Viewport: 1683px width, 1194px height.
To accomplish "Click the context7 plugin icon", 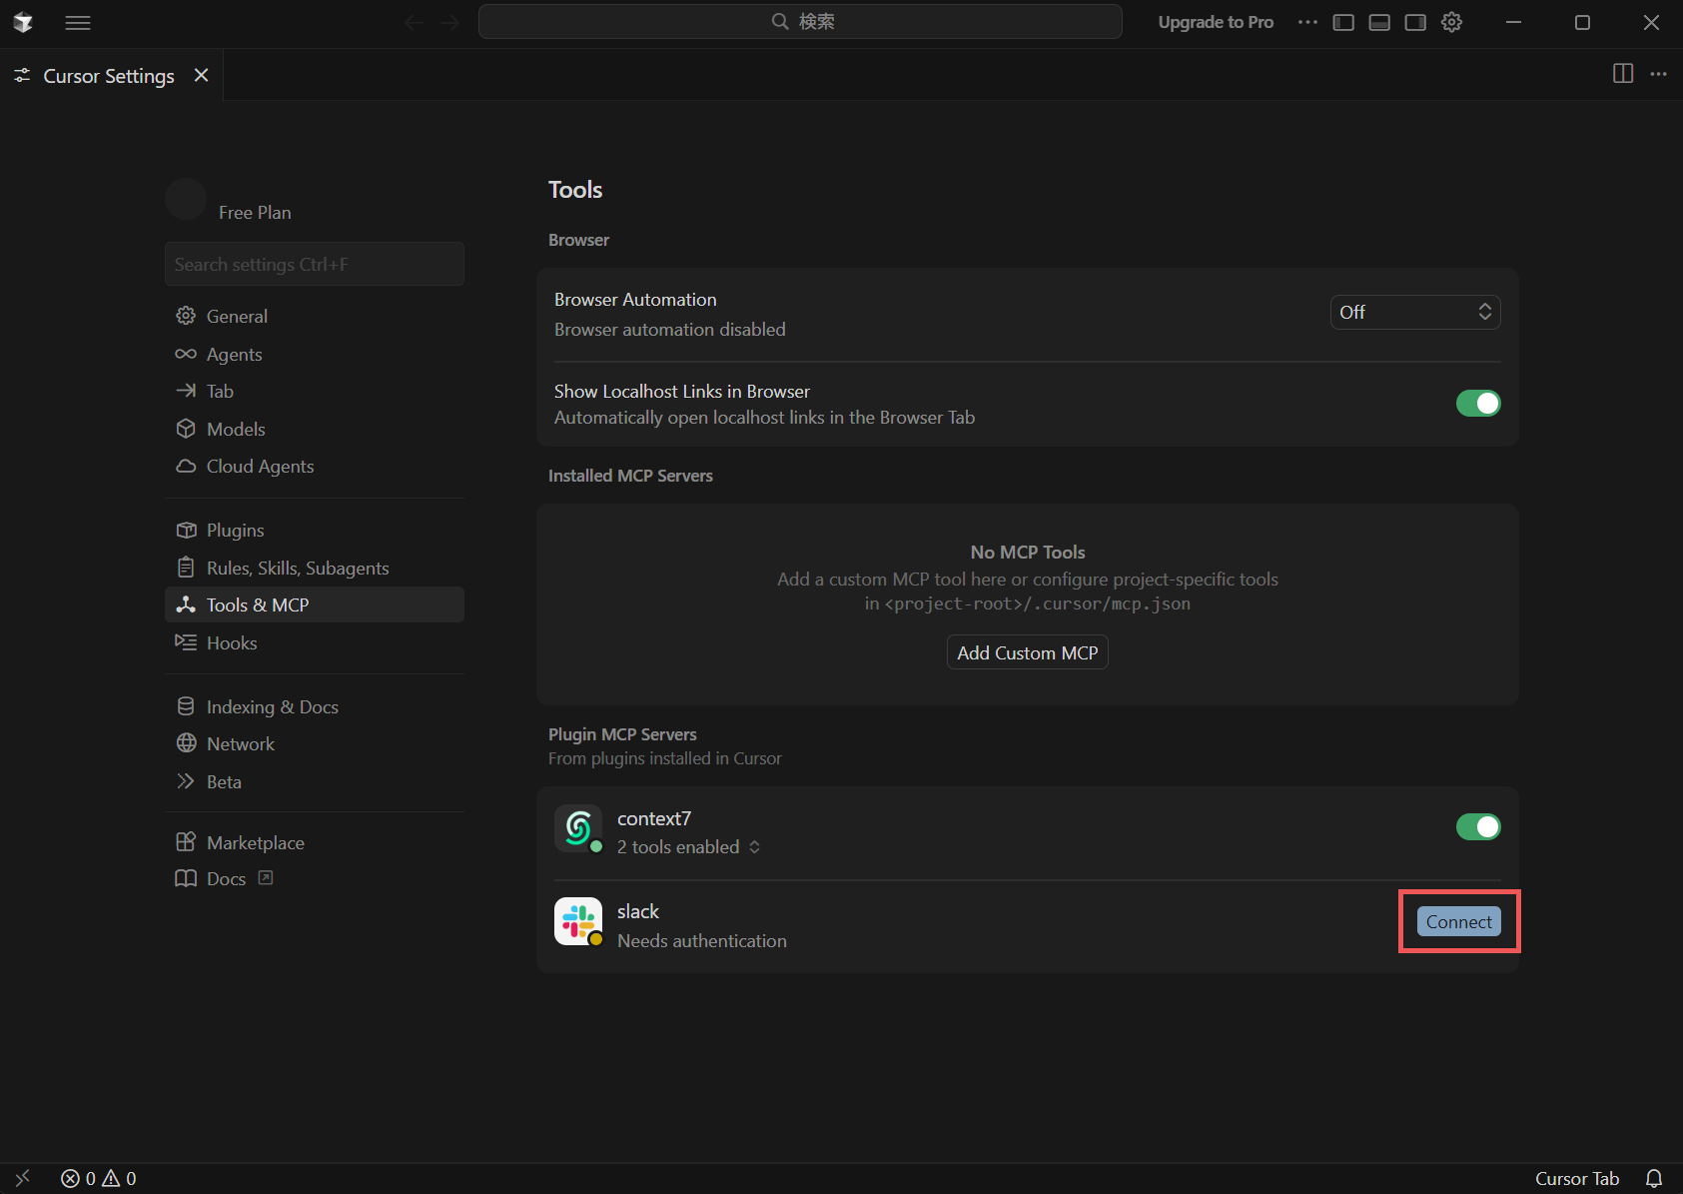I will [578, 828].
